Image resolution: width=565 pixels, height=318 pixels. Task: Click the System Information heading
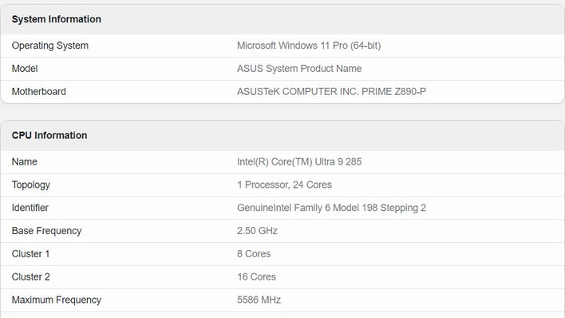pos(56,19)
